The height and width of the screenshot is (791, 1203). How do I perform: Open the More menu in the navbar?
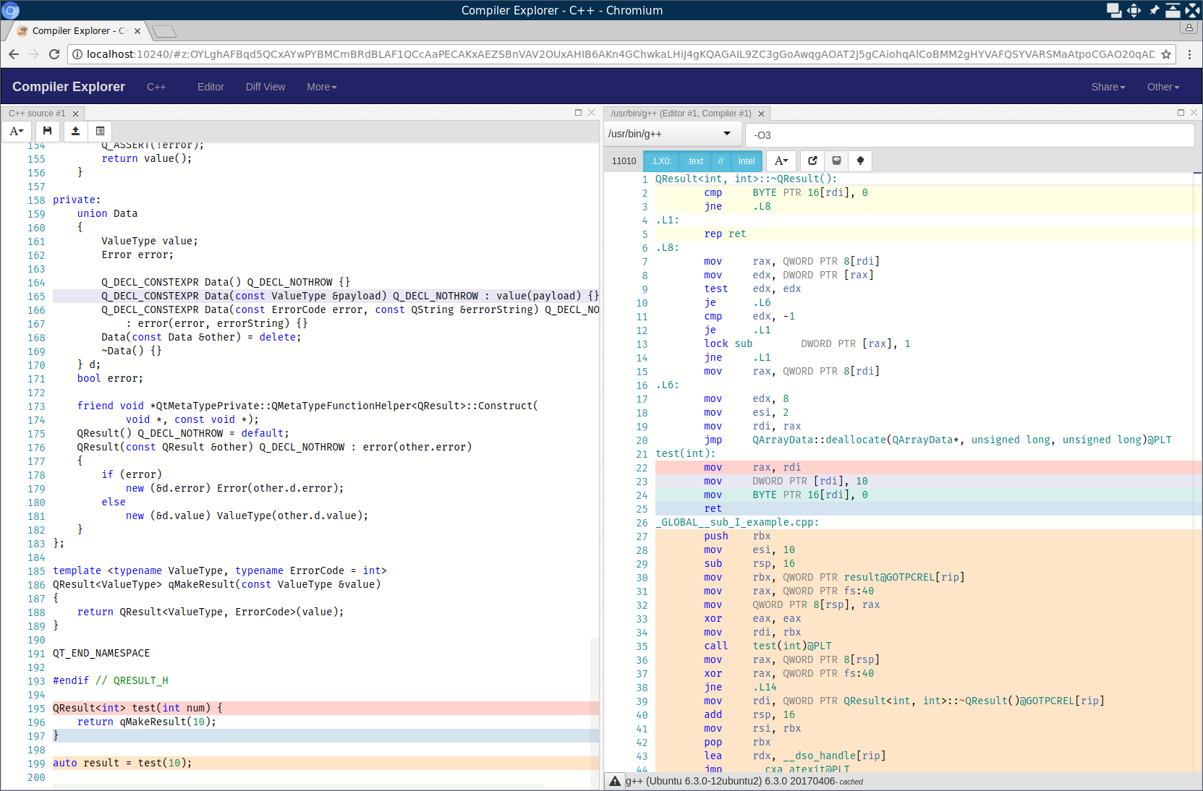[321, 87]
